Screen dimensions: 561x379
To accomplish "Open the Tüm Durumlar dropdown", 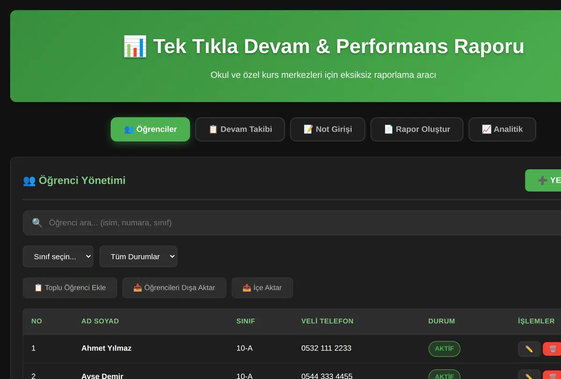I will click(138, 257).
